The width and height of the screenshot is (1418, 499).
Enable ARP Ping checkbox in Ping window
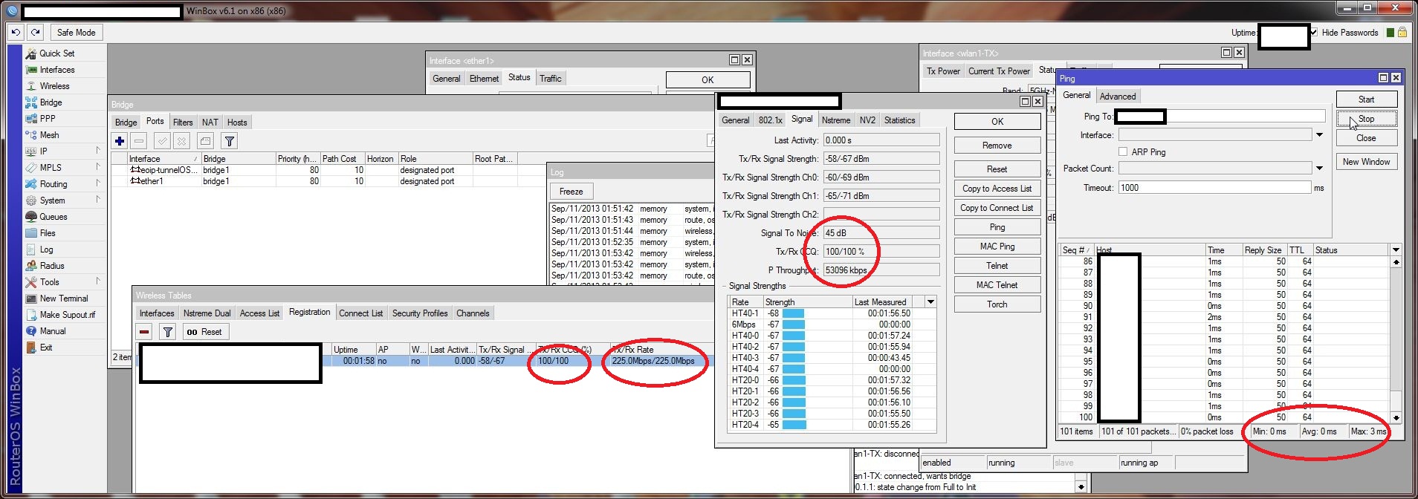click(1123, 151)
